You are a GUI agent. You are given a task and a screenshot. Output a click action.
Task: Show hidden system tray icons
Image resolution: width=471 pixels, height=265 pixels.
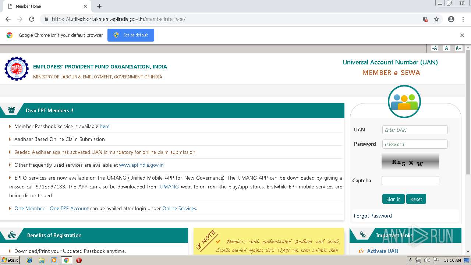[x=411, y=260]
